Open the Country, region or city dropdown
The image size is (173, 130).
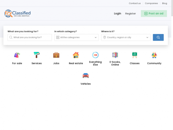click(124, 37)
